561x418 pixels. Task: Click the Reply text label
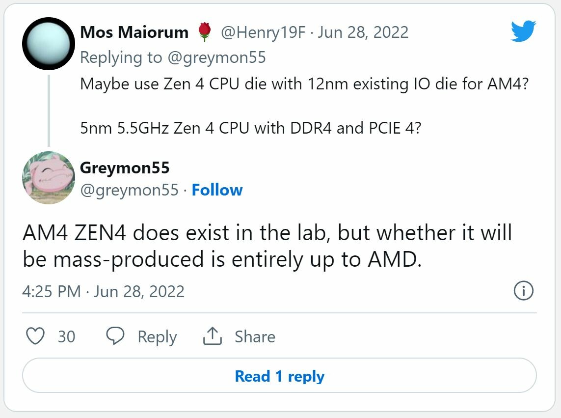[x=157, y=336]
